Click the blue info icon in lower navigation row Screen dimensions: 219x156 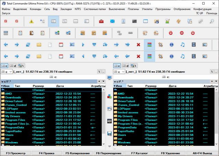coord(171,56)
